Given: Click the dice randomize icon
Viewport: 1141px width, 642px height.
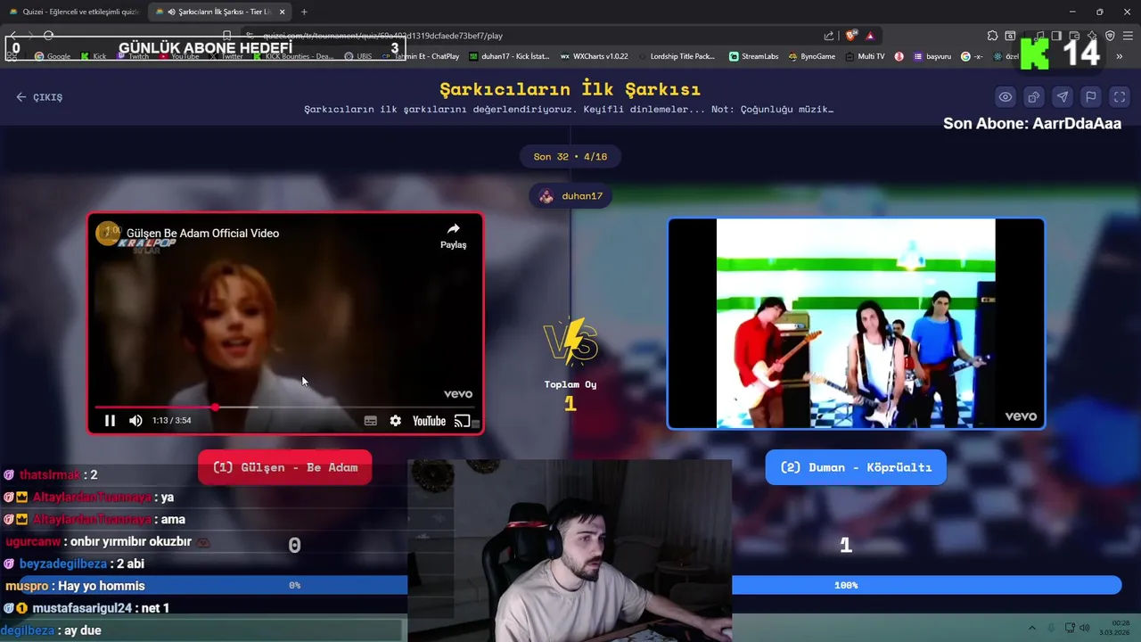Looking at the screenshot, I should click(1034, 97).
